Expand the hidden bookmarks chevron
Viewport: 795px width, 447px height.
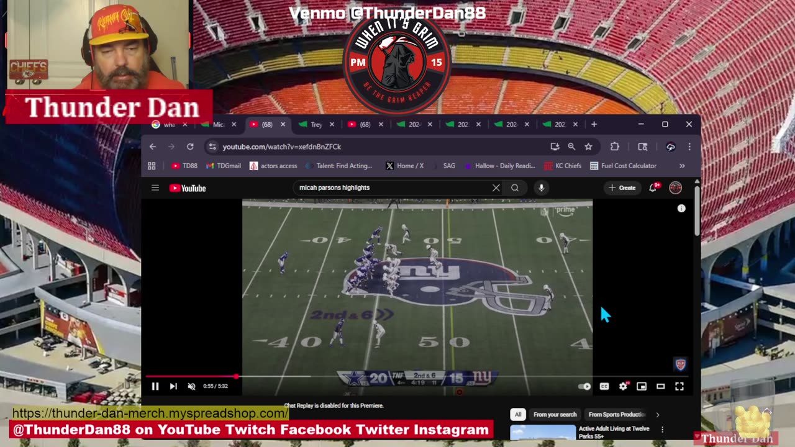click(682, 166)
